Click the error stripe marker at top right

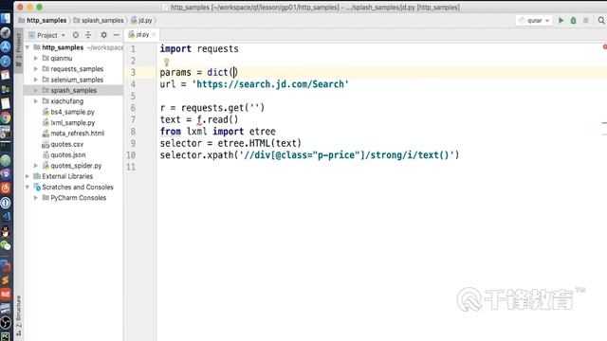pyautogui.click(x=605, y=46)
